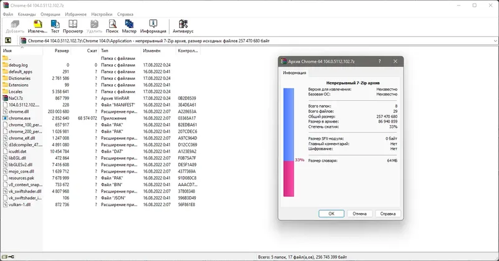Image resolution: width=499 pixels, height=261 pixels.
Task: Select the vk_swiftshader.dll file row
Action: 100,191
